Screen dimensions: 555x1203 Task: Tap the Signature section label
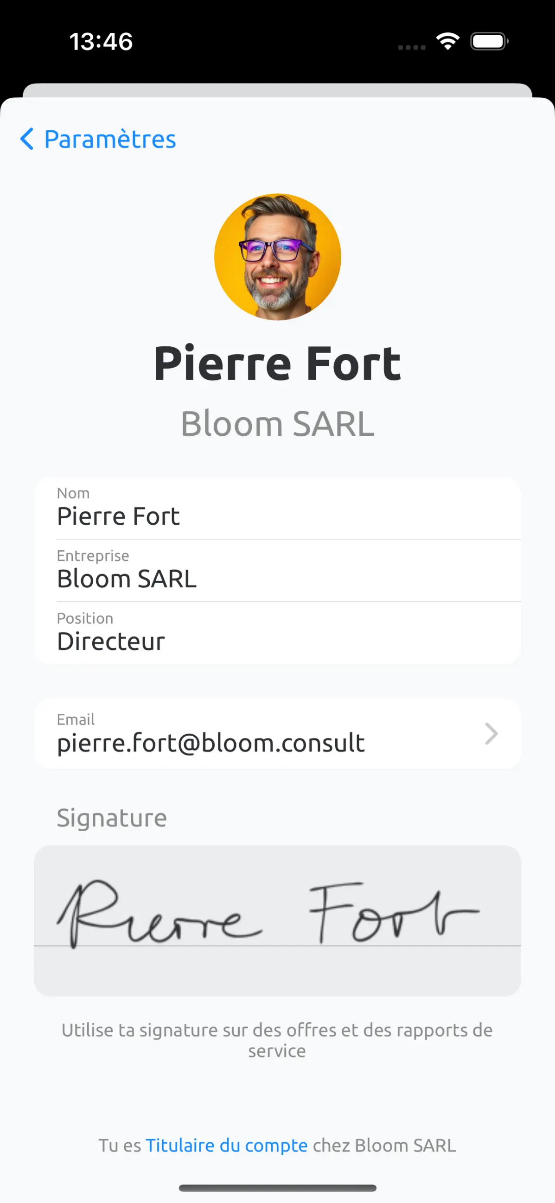pos(112,818)
